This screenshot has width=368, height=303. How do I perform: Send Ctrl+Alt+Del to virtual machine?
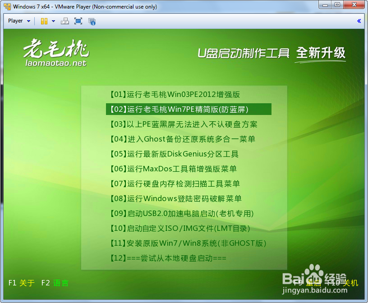[x=65, y=21]
